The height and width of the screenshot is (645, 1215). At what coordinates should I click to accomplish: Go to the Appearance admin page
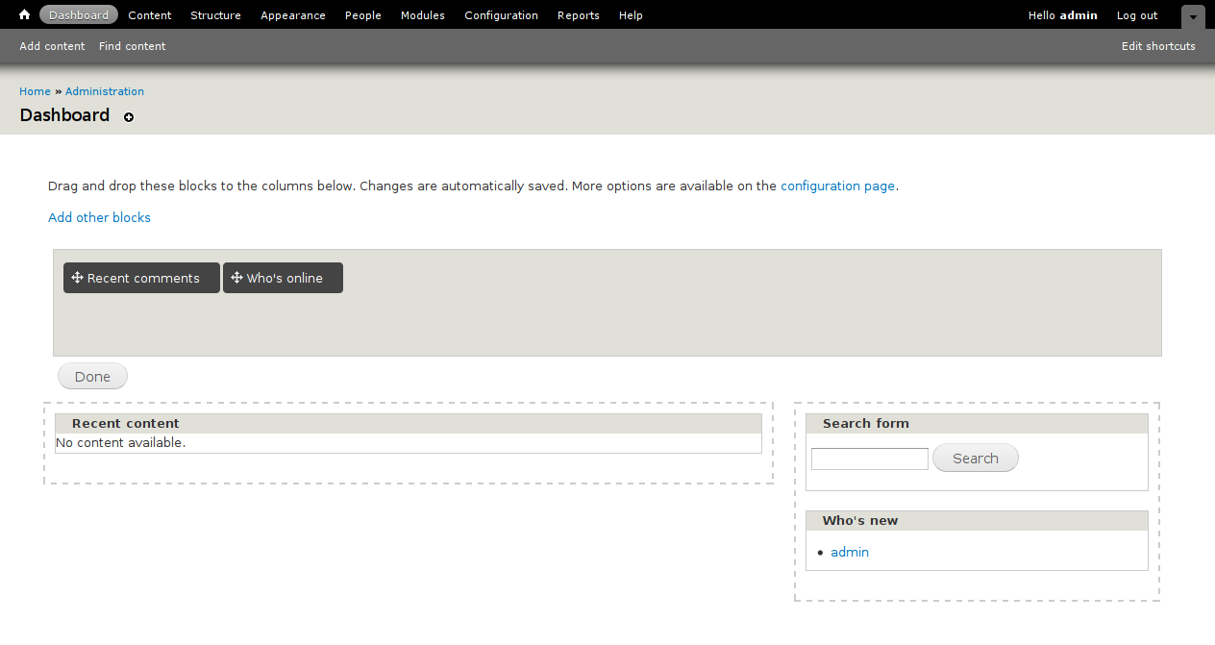coord(292,15)
